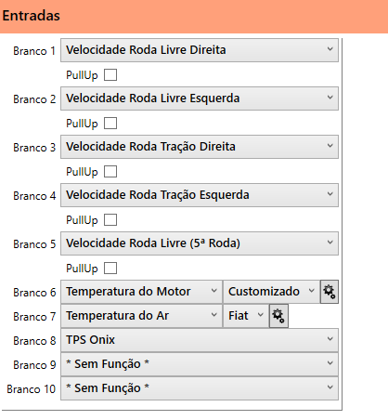Toggle PullUp checkbox under Branco 2

click(x=110, y=124)
